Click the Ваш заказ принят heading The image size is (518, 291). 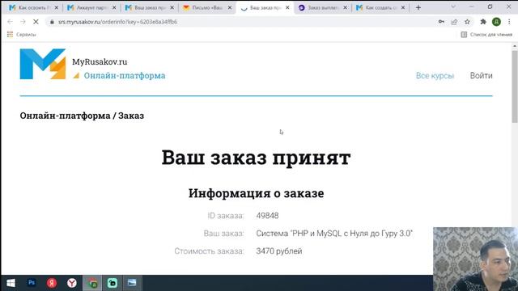click(256, 158)
